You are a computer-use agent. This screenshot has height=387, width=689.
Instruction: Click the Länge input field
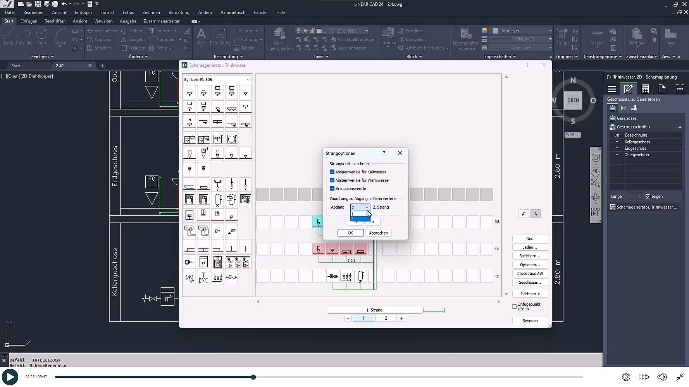634,197
